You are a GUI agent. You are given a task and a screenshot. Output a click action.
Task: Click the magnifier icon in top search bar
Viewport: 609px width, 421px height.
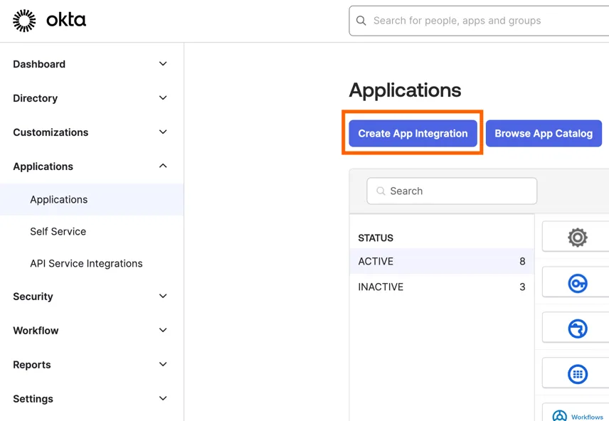[361, 21]
